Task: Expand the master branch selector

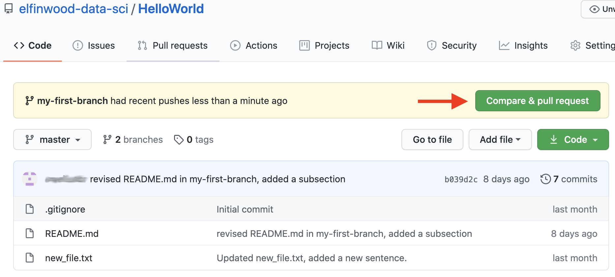Action: point(52,139)
